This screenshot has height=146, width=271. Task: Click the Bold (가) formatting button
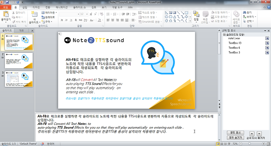coord(62,20)
